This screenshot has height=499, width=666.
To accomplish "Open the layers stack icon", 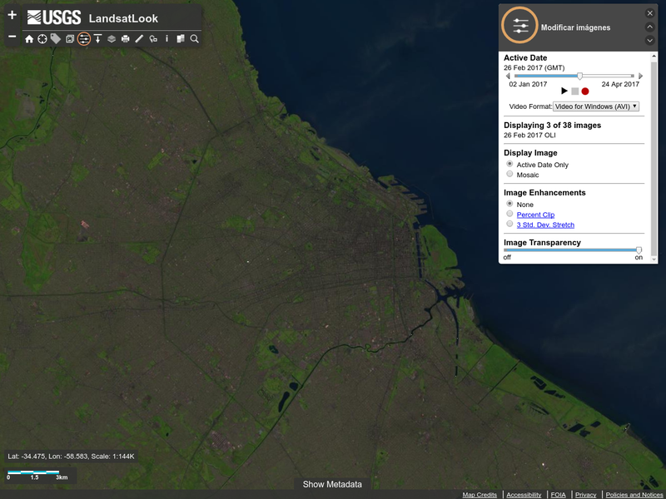I will [112, 39].
